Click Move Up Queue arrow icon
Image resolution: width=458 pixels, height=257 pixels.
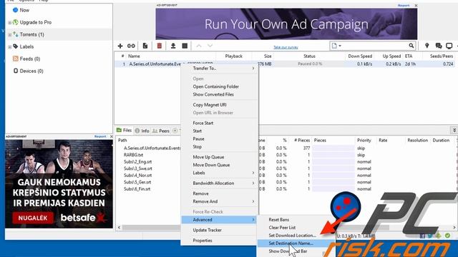pyautogui.click(x=199, y=46)
